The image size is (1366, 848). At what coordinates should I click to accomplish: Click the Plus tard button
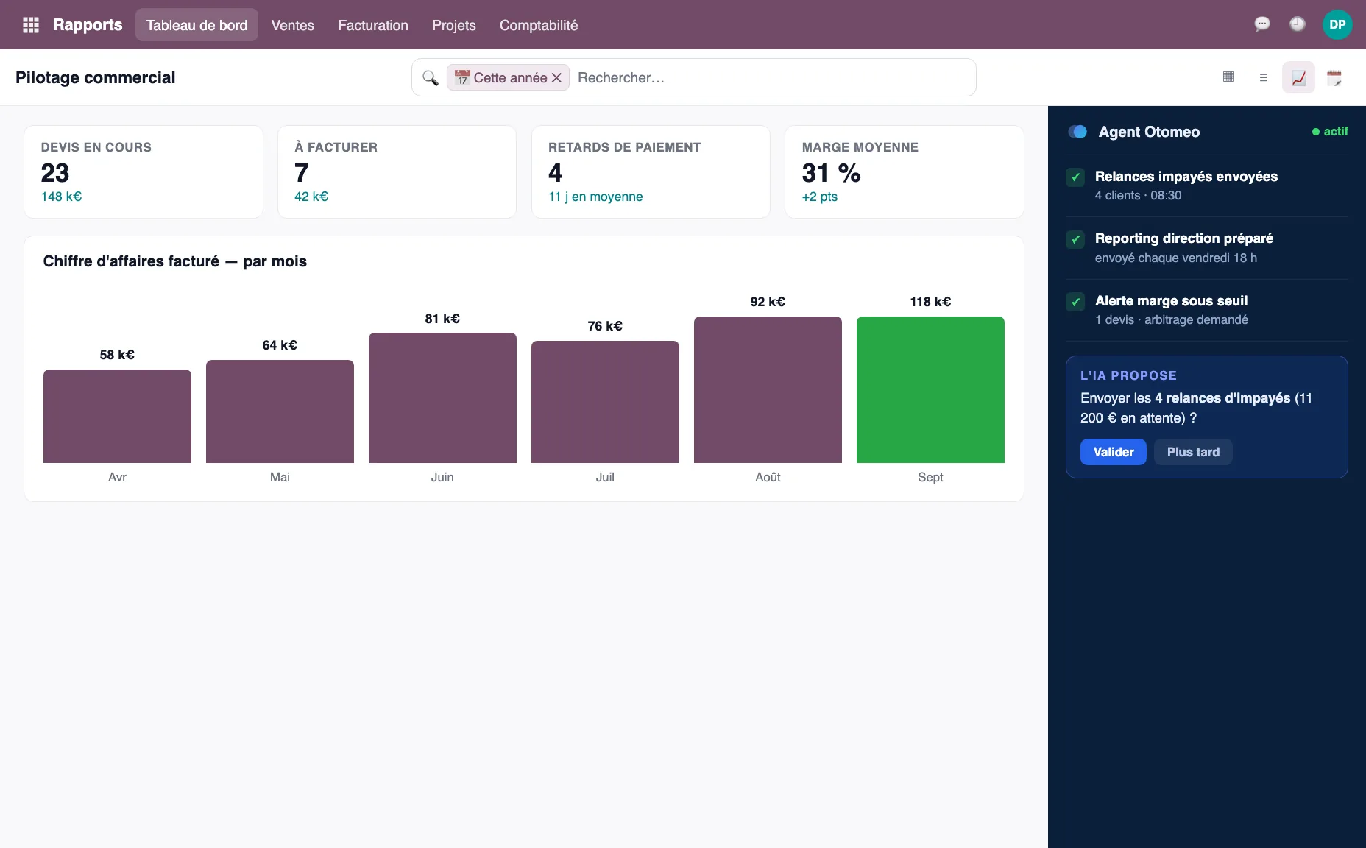tap(1193, 452)
